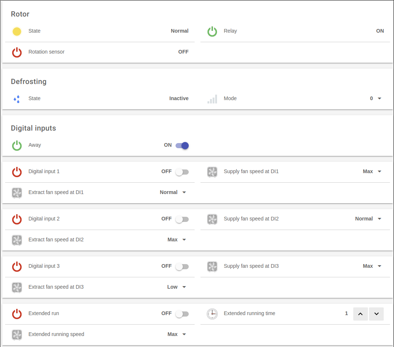Click the Defrosting Mode signal bars icon
The width and height of the screenshot is (394, 347).
point(212,99)
